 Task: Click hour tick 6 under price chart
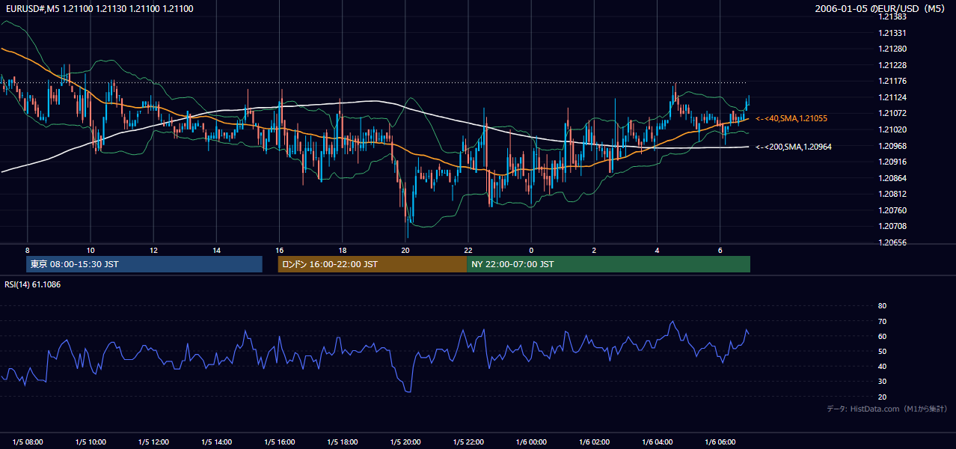(720, 250)
